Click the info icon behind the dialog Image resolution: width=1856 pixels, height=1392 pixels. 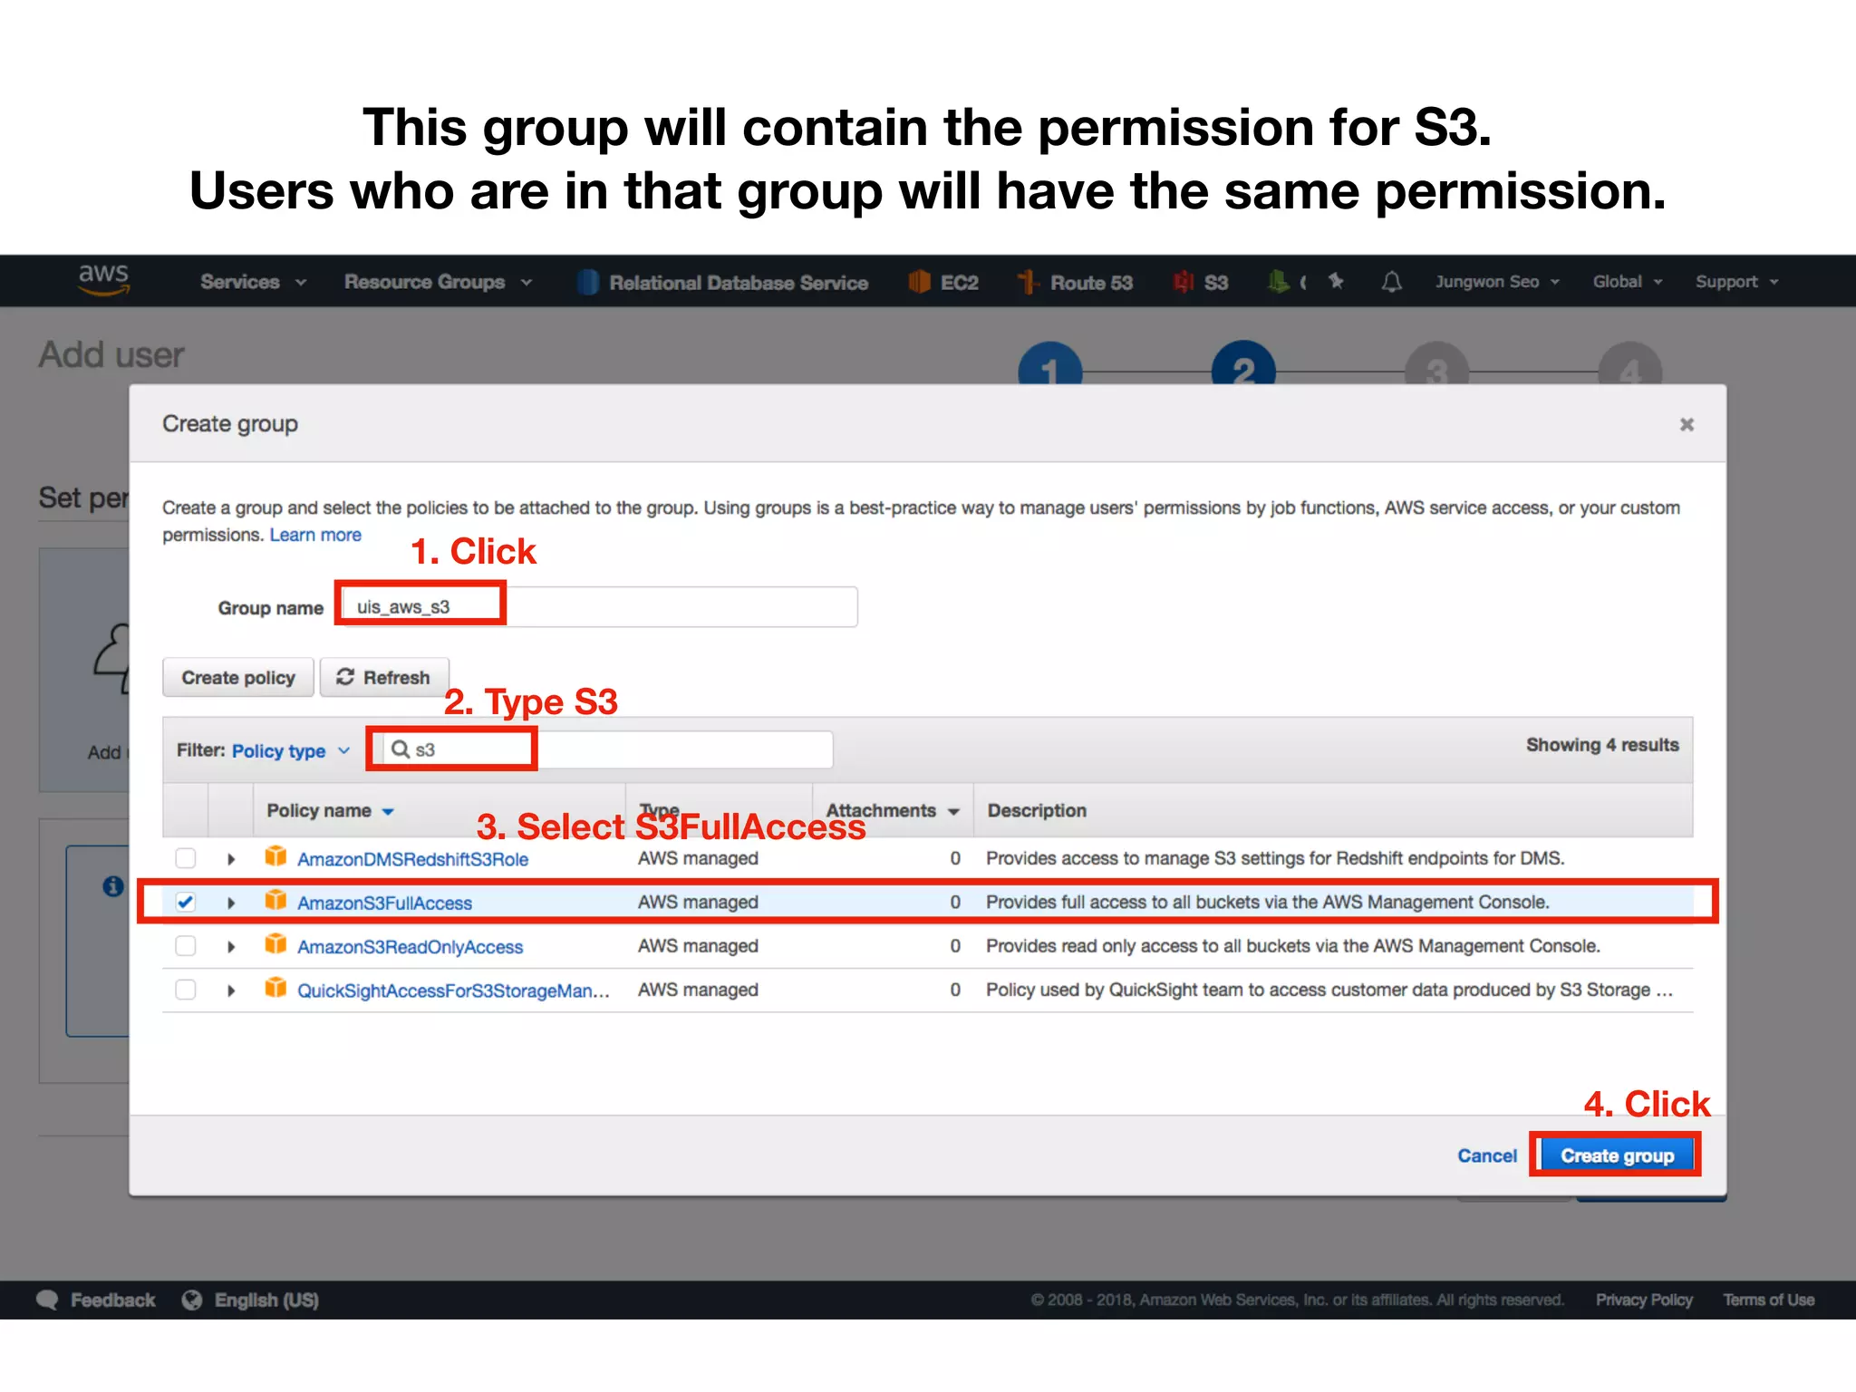tap(113, 886)
